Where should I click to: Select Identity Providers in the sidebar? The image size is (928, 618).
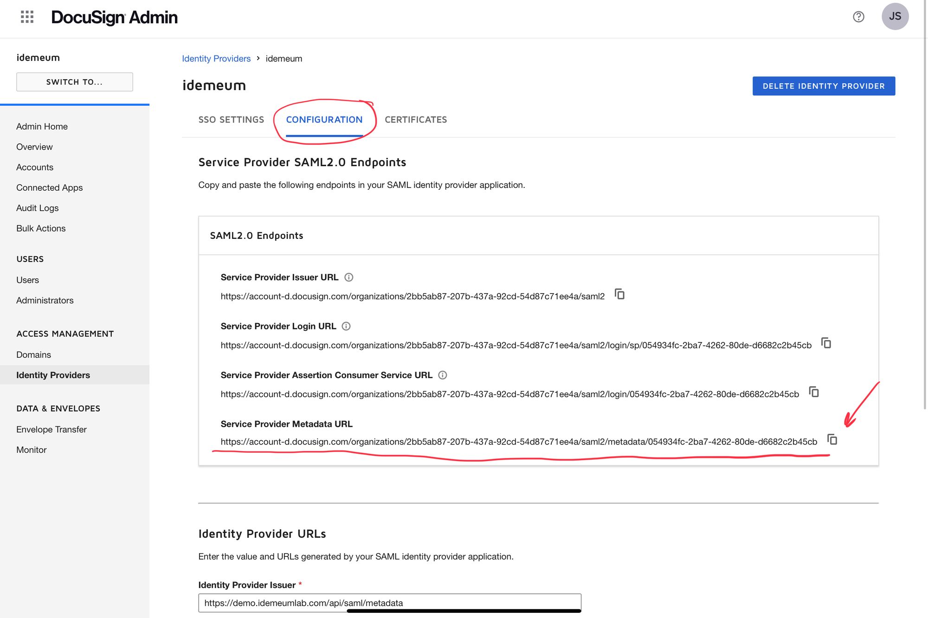(75, 375)
